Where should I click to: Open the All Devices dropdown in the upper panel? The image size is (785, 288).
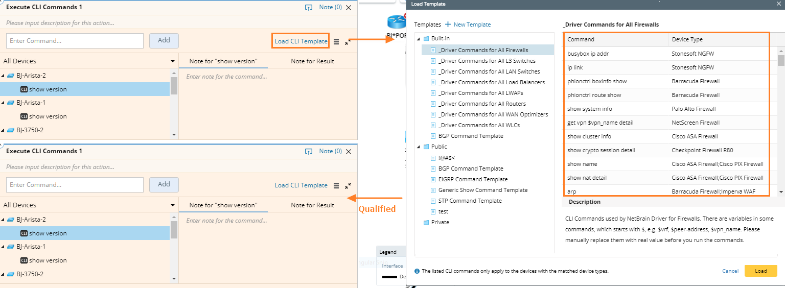(173, 61)
